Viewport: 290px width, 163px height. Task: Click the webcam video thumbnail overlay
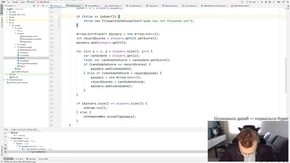click(248, 141)
